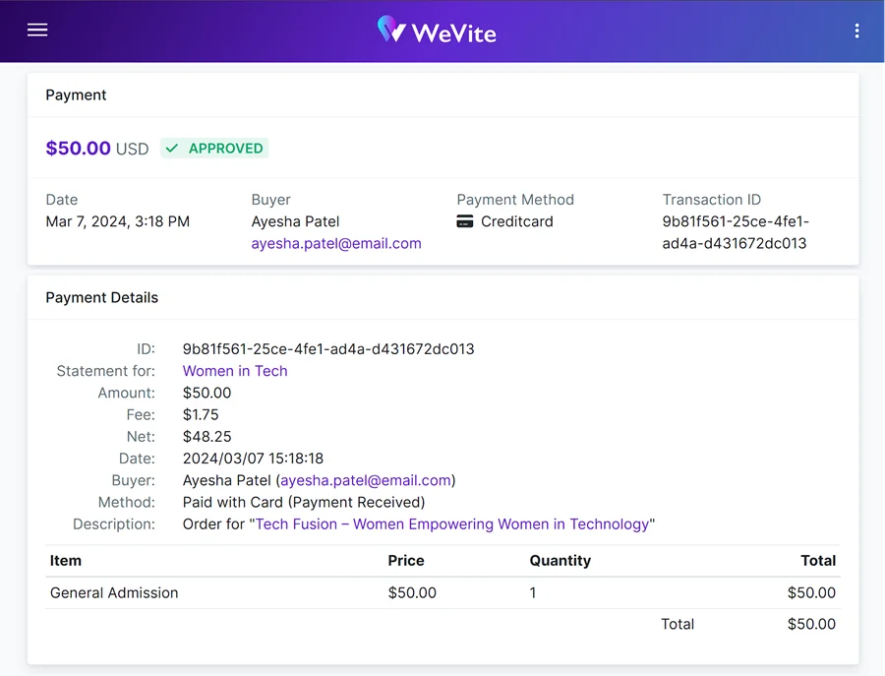
Task: Select the credit card icon beside Creditcard
Action: [464, 221]
